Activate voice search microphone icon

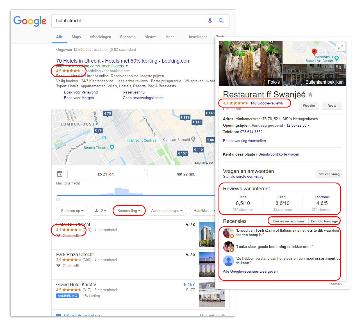(210, 21)
